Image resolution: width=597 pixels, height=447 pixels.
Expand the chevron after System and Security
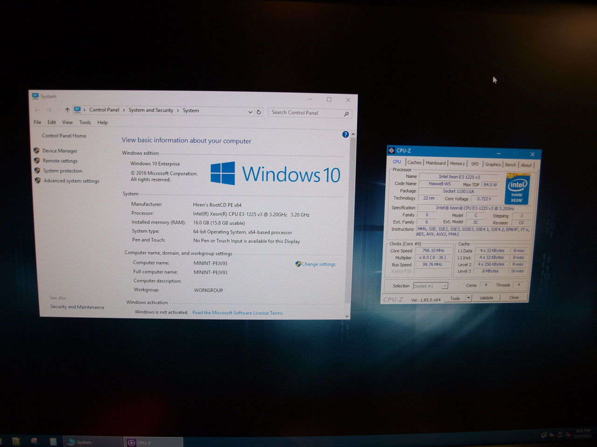pos(178,110)
